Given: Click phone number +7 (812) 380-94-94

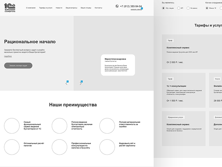Looking at the screenshot, I should pyautogui.click(x=131, y=6).
